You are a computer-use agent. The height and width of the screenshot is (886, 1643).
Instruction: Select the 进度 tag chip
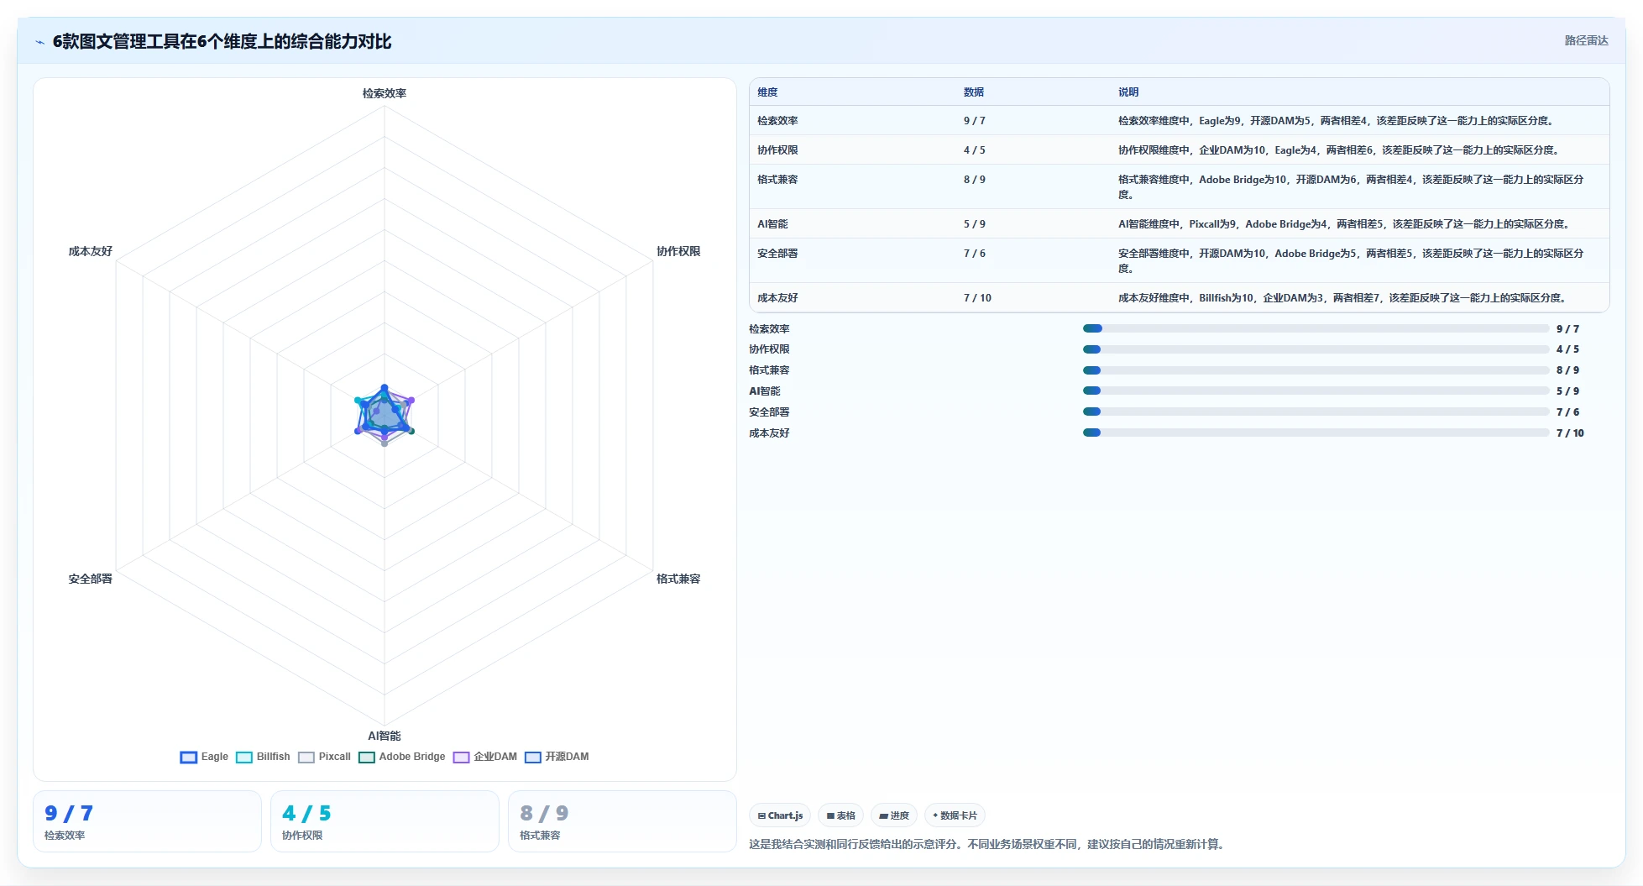point(893,815)
